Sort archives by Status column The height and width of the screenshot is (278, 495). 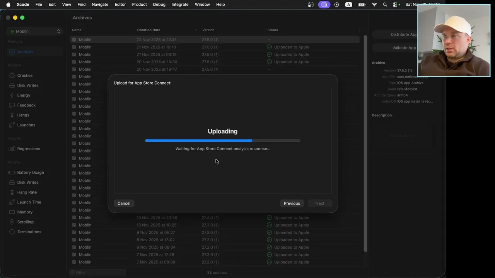tap(312, 30)
